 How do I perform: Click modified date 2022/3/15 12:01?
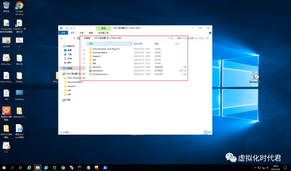click(x=142, y=49)
